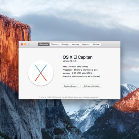The height and width of the screenshot is (139, 139).
Task: Select the iMac (24-inch, Early 2009) text
Action: (75, 67)
